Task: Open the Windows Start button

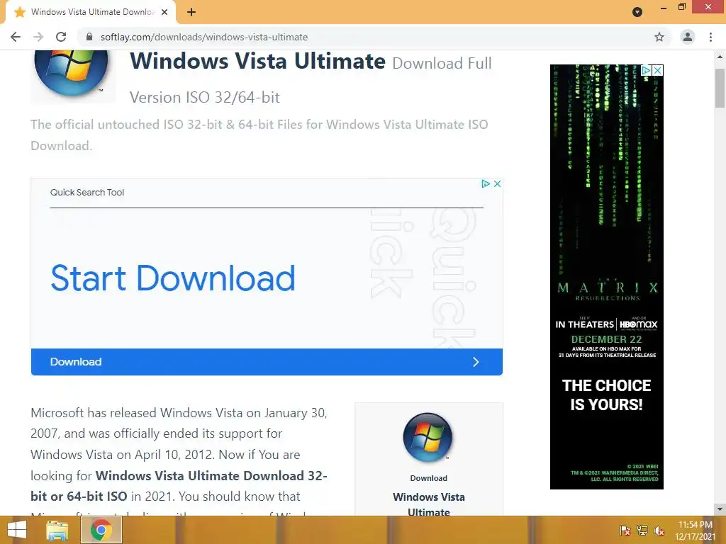Action: coord(17,530)
